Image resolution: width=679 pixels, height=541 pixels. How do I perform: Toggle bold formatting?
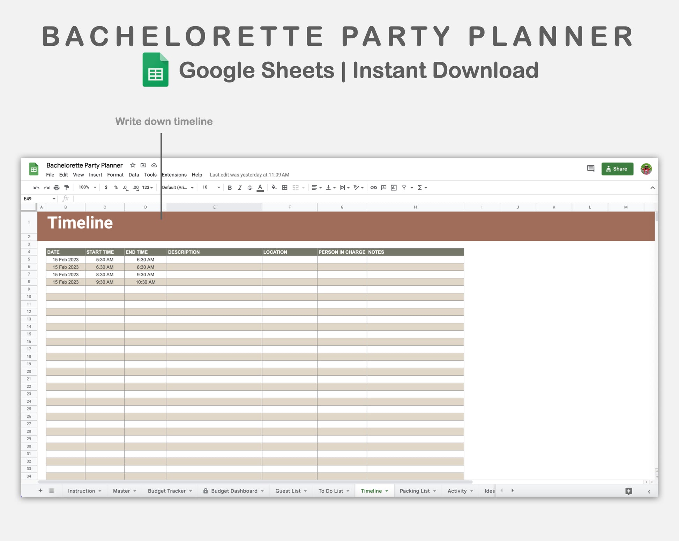[x=230, y=188]
